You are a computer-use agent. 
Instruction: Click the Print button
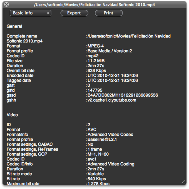(x=109, y=13)
